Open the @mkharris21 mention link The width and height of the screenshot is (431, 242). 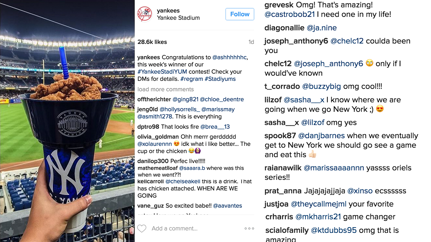click(x=318, y=217)
